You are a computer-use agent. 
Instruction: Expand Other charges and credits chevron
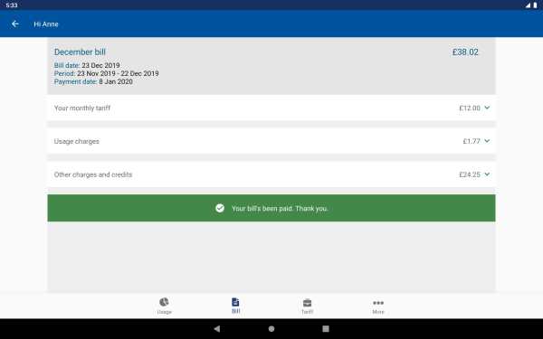tap(487, 174)
